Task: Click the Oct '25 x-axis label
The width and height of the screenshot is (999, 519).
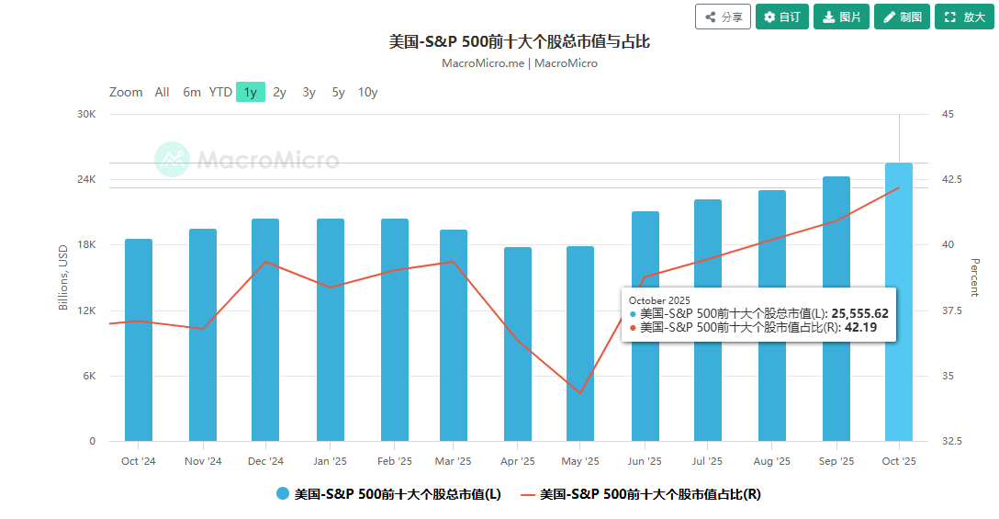Action: [x=898, y=461]
